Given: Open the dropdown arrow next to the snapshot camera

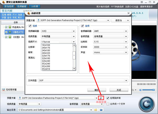Looking at the screenshot, I should pos(136,90).
